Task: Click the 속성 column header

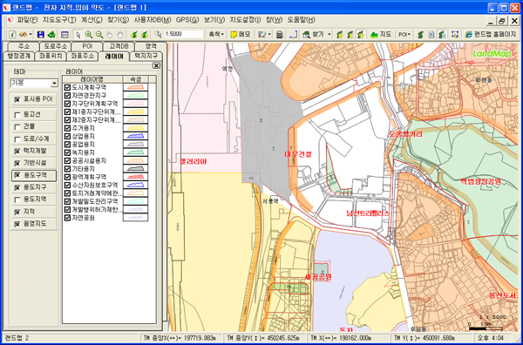Action: tap(136, 79)
